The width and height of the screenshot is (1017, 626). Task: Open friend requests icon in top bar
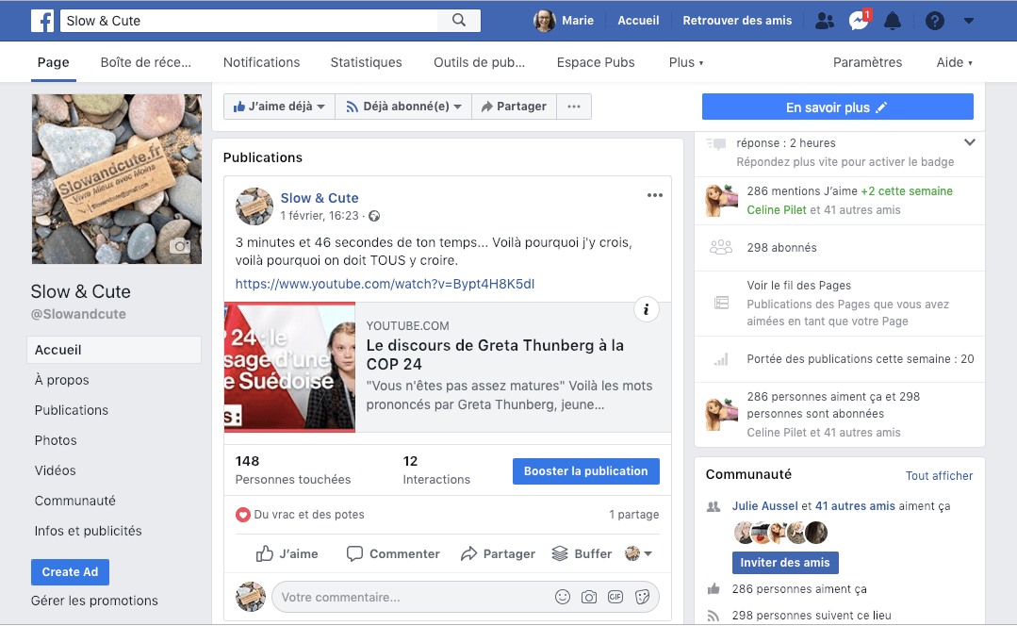click(825, 21)
